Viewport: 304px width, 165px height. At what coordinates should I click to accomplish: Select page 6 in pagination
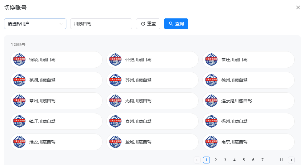[253, 160]
